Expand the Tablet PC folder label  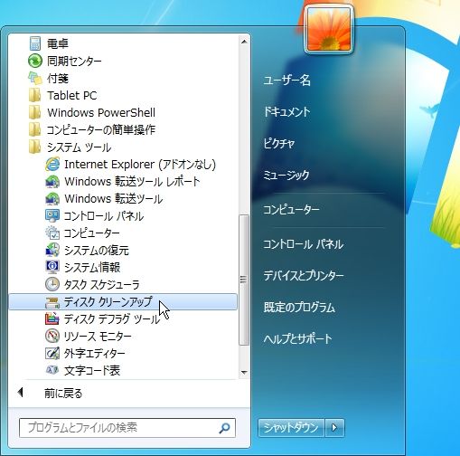pos(72,96)
